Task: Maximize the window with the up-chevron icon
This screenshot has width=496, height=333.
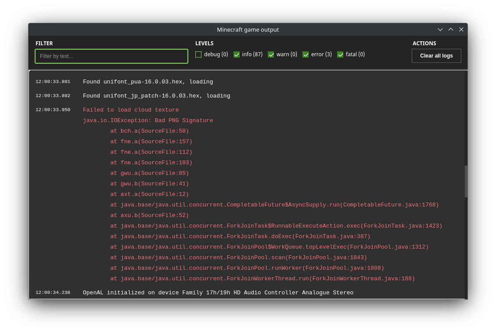Action: pos(451,29)
